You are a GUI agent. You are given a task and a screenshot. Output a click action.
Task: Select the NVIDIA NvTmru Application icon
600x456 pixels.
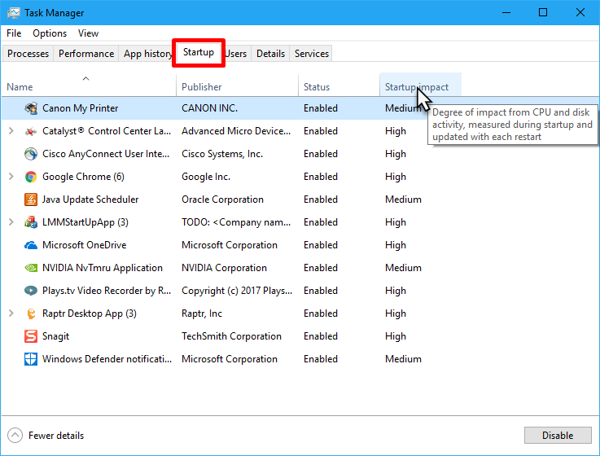coord(31,268)
